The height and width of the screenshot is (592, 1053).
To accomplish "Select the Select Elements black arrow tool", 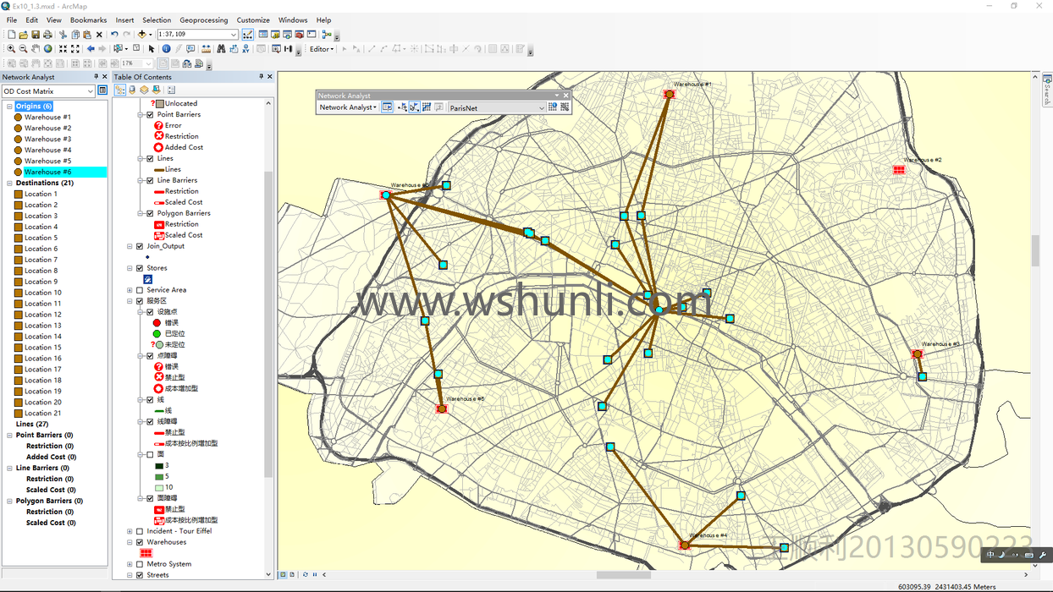I will [152, 49].
